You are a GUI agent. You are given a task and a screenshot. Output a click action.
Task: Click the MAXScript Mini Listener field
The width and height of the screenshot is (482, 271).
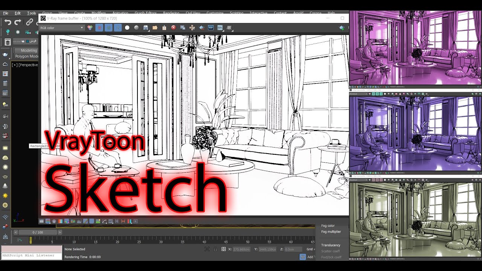32,256
